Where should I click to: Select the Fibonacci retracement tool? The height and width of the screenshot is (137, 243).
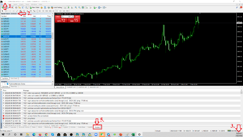(x=24, y=11)
